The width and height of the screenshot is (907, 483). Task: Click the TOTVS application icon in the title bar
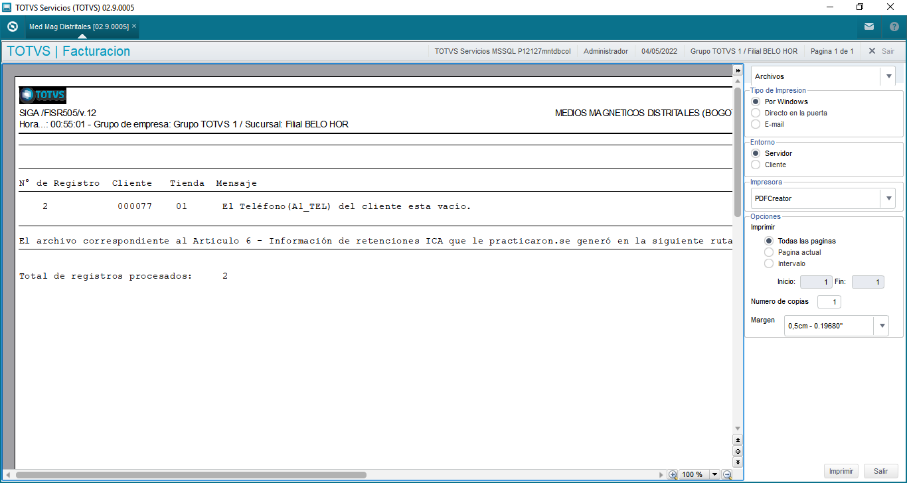[x=8, y=7]
